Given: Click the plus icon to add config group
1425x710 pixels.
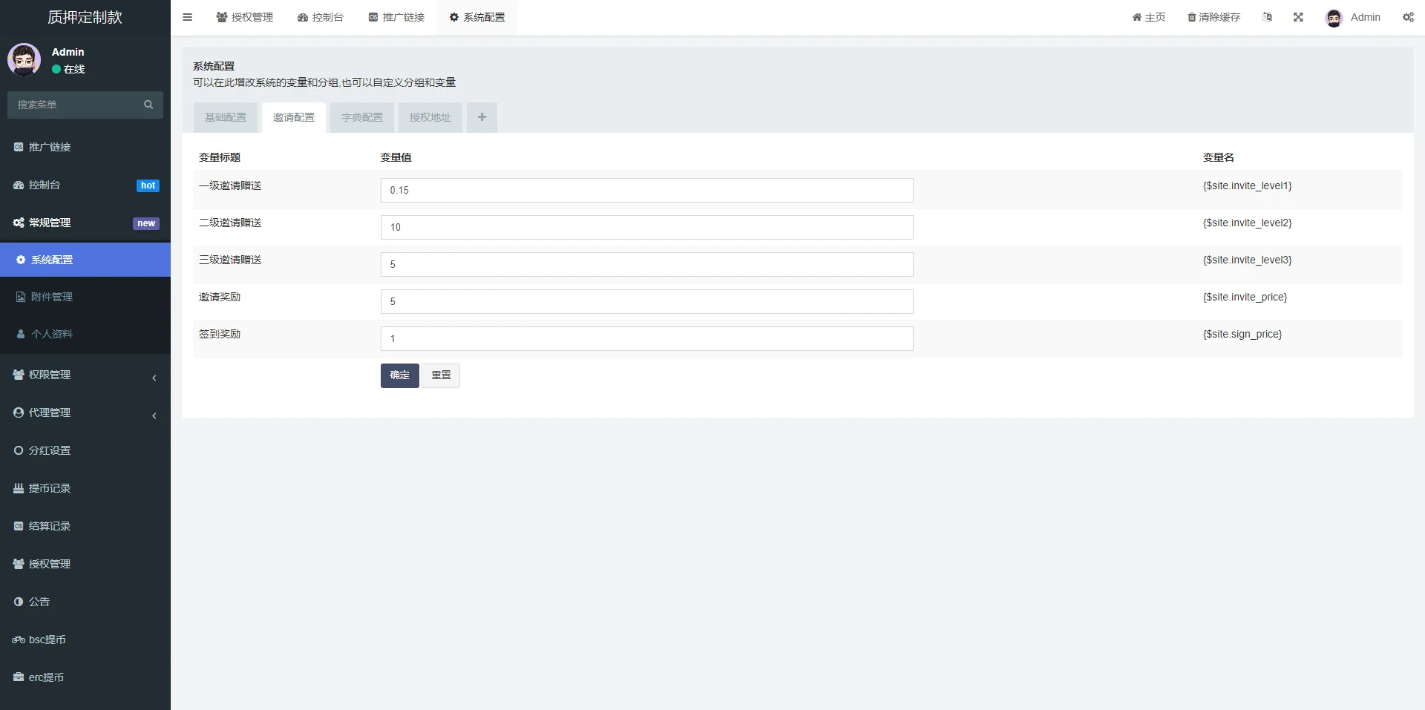Looking at the screenshot, I should pos(482,117).
